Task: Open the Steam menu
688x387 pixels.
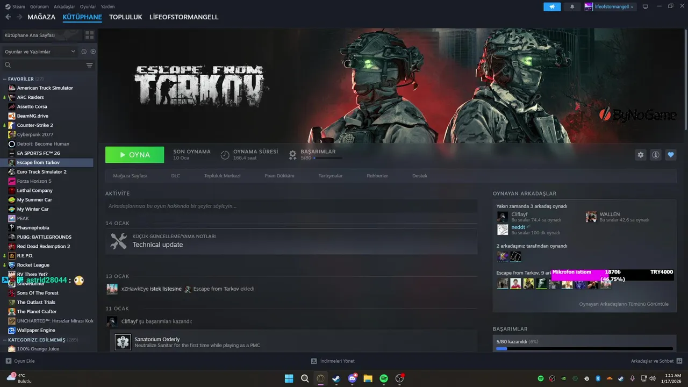Action: 15,6
